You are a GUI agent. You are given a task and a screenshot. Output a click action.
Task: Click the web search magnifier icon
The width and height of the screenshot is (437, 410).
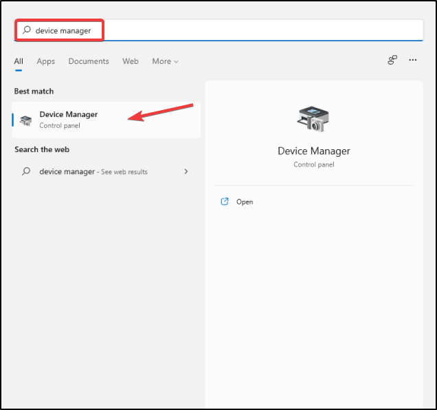pyautogui.click(x=26, y=171)
